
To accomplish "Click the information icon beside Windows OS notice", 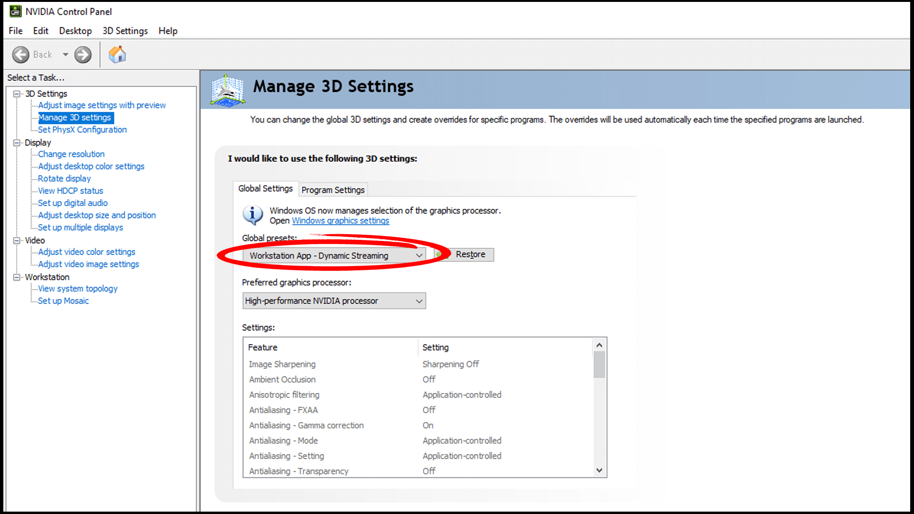I will [252, 215].
